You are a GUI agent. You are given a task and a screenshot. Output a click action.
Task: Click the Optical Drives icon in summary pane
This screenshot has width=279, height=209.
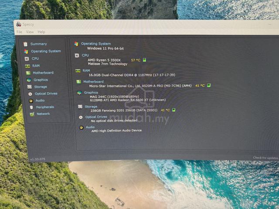[x=81, y=117]
